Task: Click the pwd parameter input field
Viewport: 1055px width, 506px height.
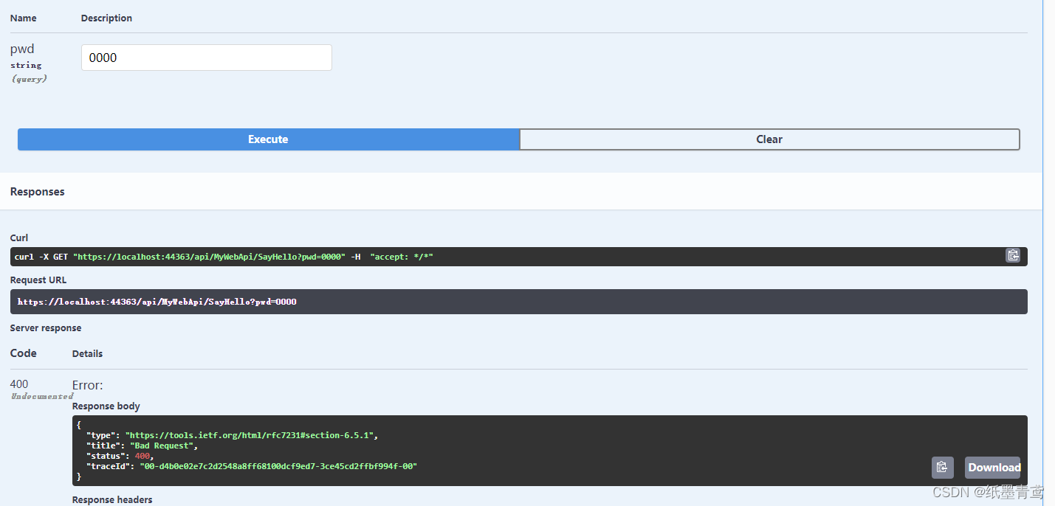Action: 207,58
